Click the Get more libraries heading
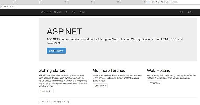The width and height of the screenshot is (200, 105). click(x=109, y=71)
